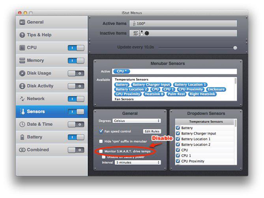Select the GPU Proximity sensor token
The height and width of the screenshot is (198, 264).
tap(128, 94)
